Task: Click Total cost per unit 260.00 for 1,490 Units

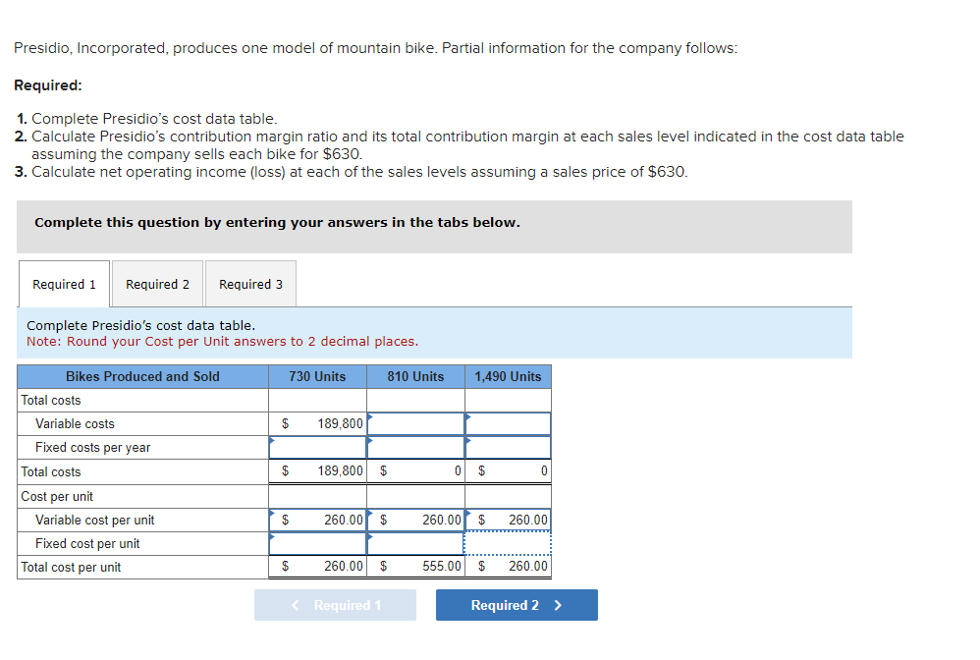Action: (508, 567)
